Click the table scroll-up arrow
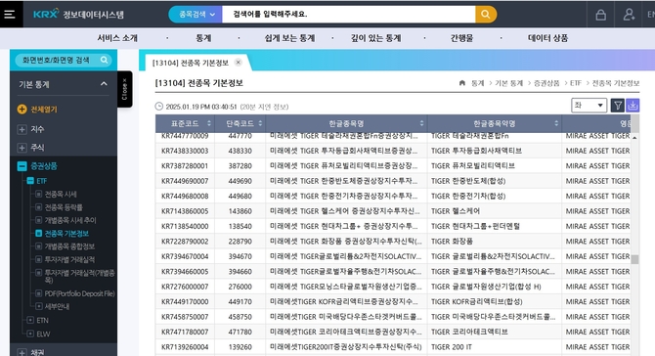 point(634,138)
